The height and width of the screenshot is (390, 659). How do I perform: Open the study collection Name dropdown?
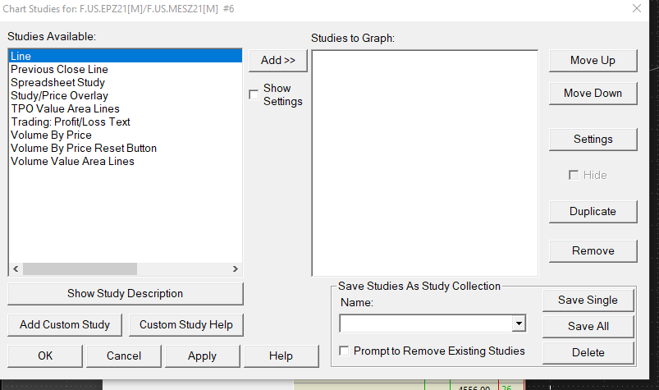tap(518, 324)
